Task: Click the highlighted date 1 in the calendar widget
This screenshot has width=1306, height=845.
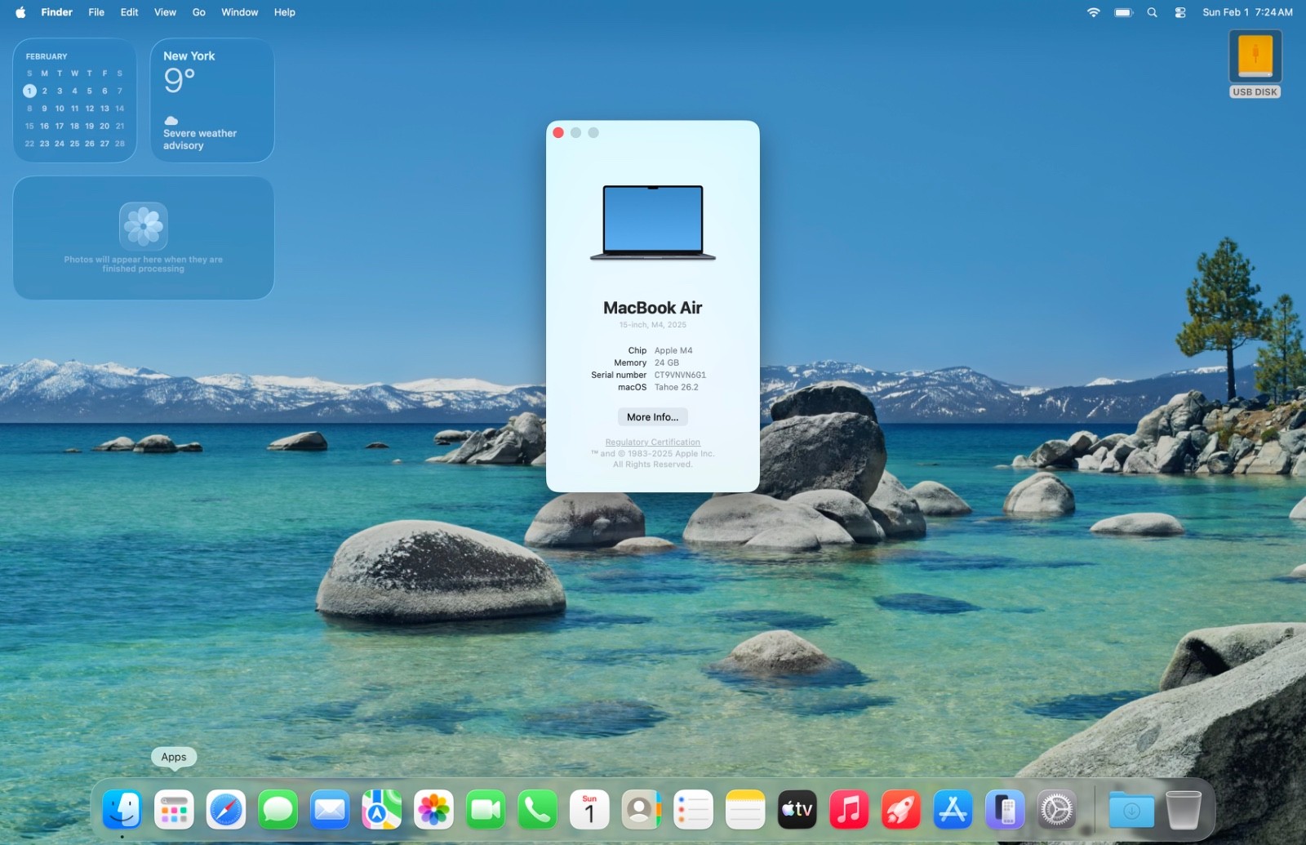Action: click(29, 91)
